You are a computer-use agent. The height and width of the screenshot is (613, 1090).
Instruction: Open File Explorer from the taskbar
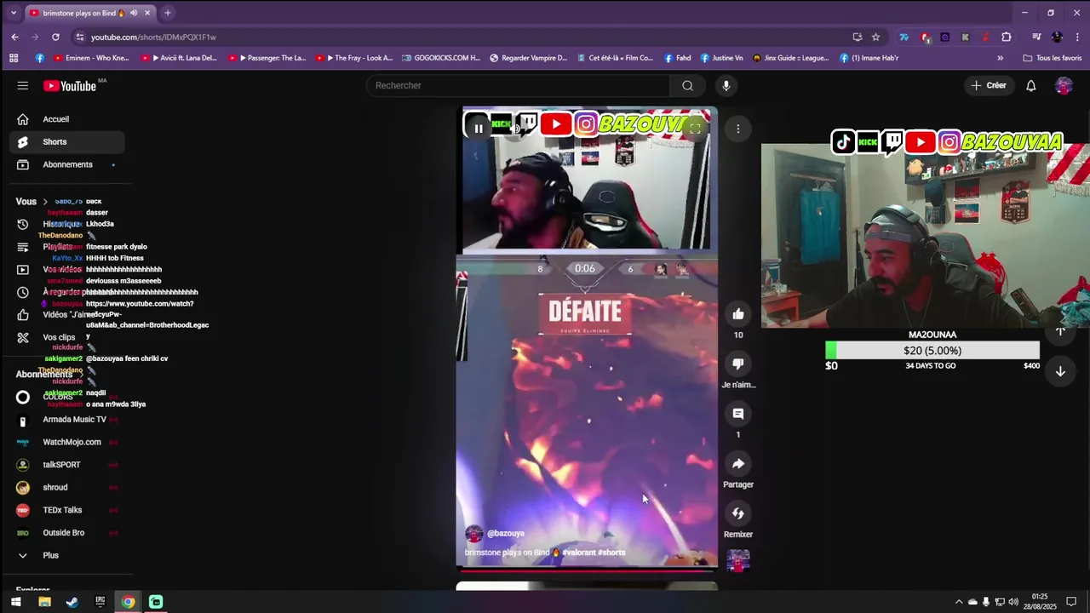pyautogui.click(x=44, y=602)
